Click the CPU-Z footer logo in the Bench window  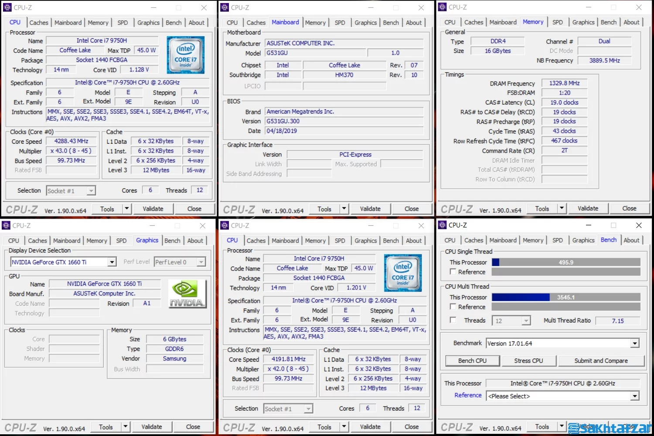click(456, 427)
